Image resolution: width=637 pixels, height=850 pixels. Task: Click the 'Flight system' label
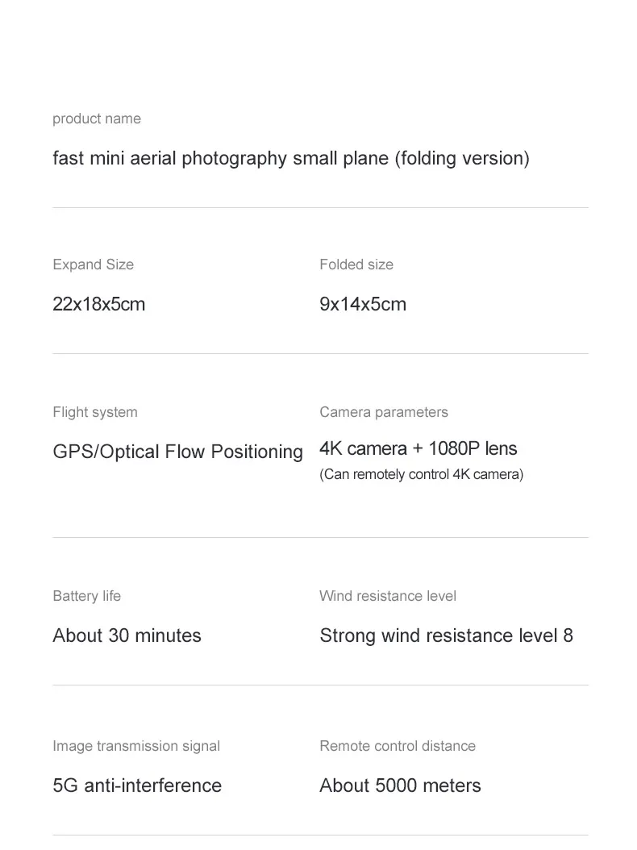click(95, 412)
